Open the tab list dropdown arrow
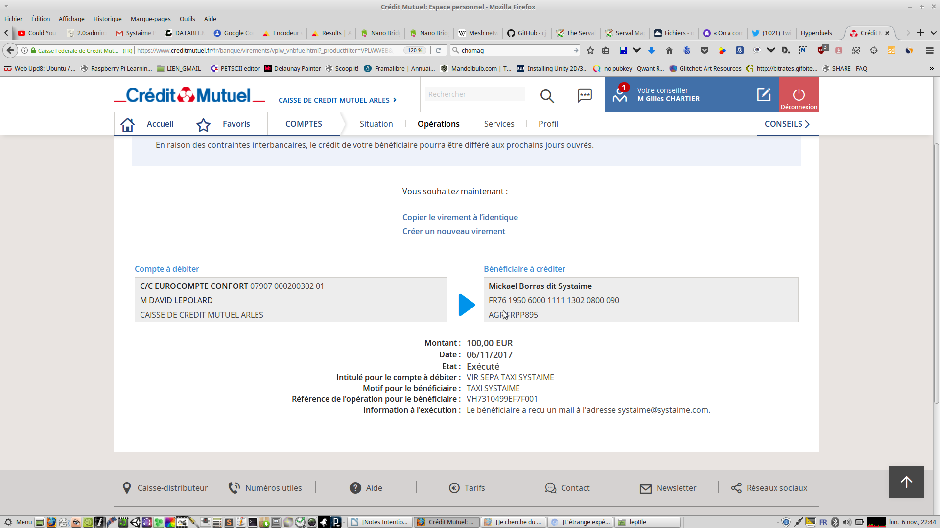This screenshot has height=528, width=940. click(933, 33)
